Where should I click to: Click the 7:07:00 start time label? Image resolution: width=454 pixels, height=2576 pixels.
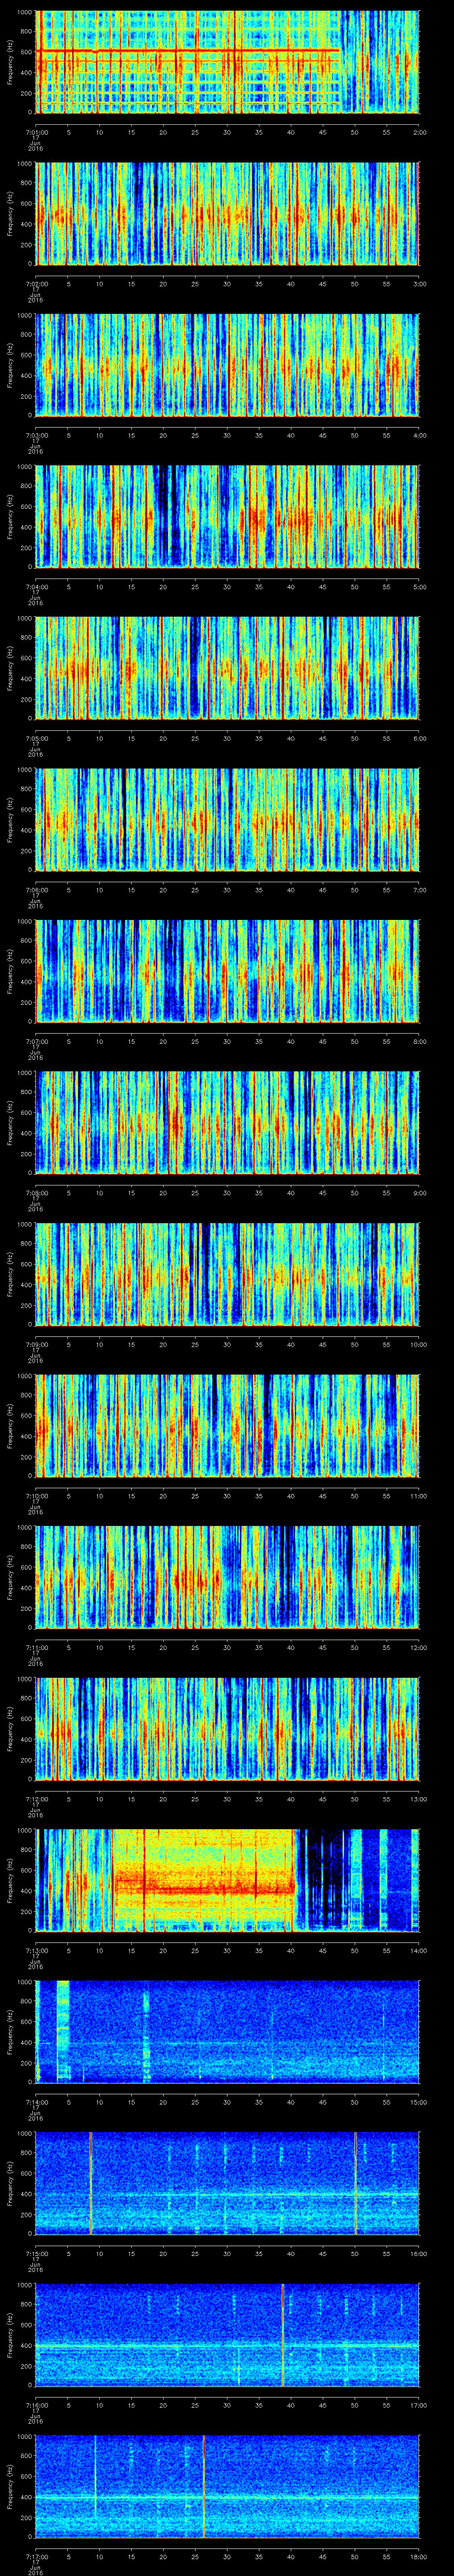tap(36, 1041)
